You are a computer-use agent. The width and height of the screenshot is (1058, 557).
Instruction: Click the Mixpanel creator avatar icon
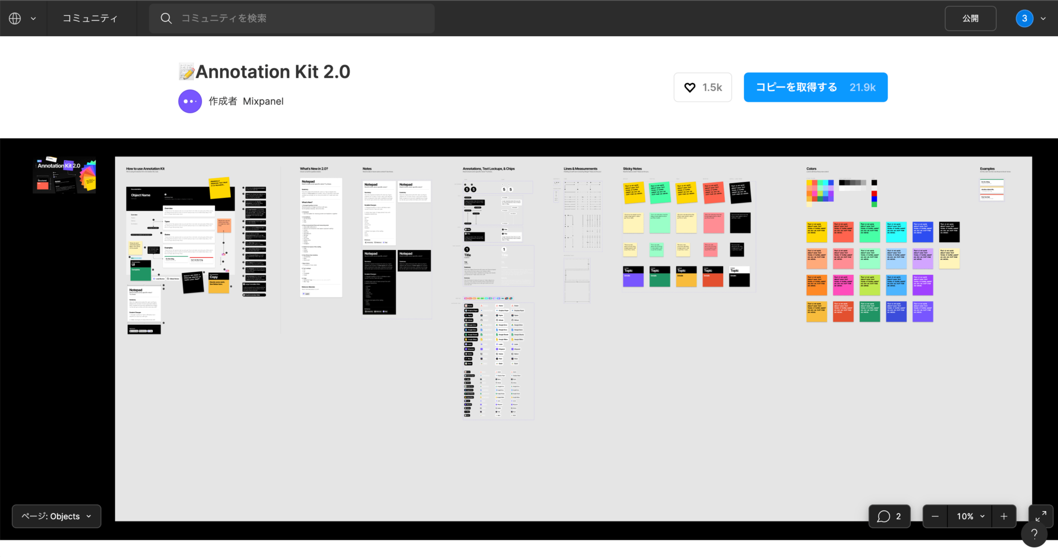coord(190,101)
